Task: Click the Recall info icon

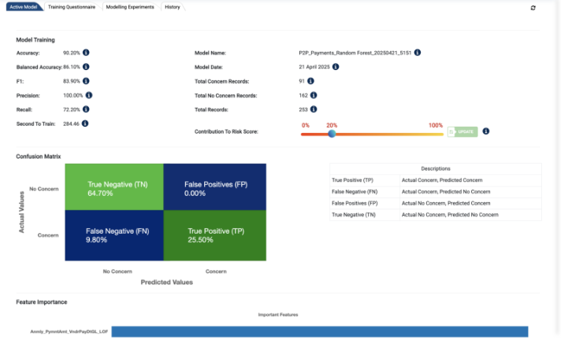Action: (86, 109)
